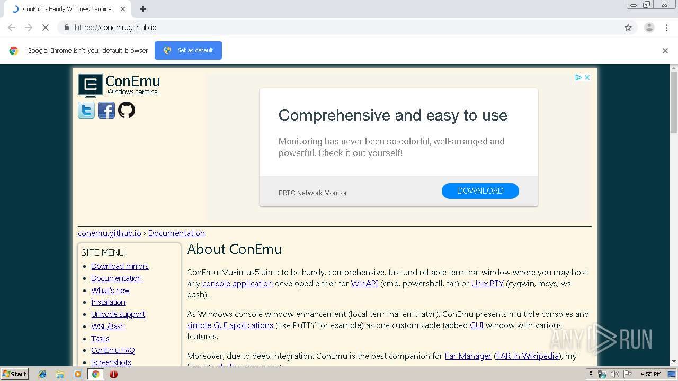Click the ad headline Comprehensive and easy to use

(x=393, y=115)
